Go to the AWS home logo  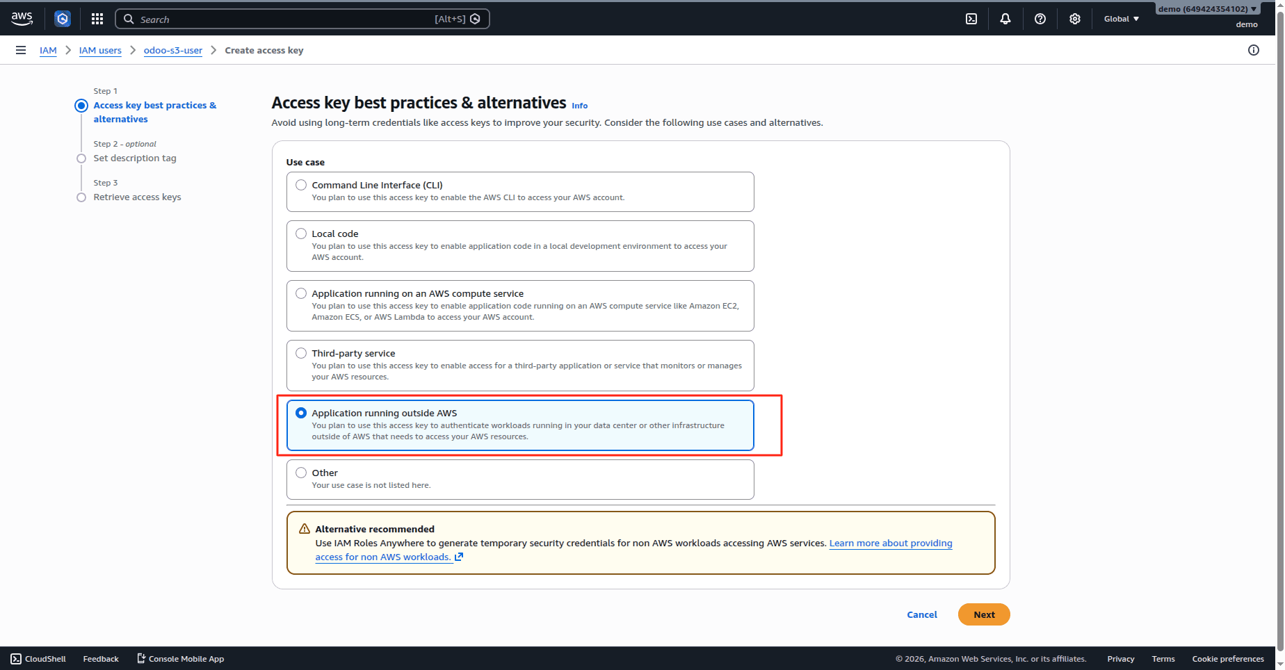(22, 19)
